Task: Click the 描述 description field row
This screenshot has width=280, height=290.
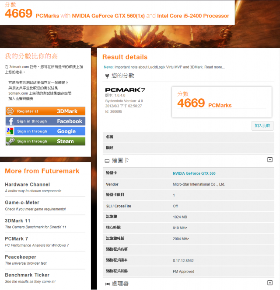Action: tap(188, 148)
